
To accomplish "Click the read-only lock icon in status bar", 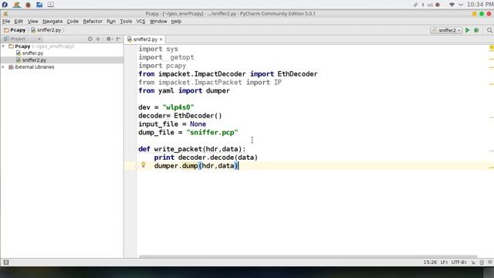I will point(473,263).
